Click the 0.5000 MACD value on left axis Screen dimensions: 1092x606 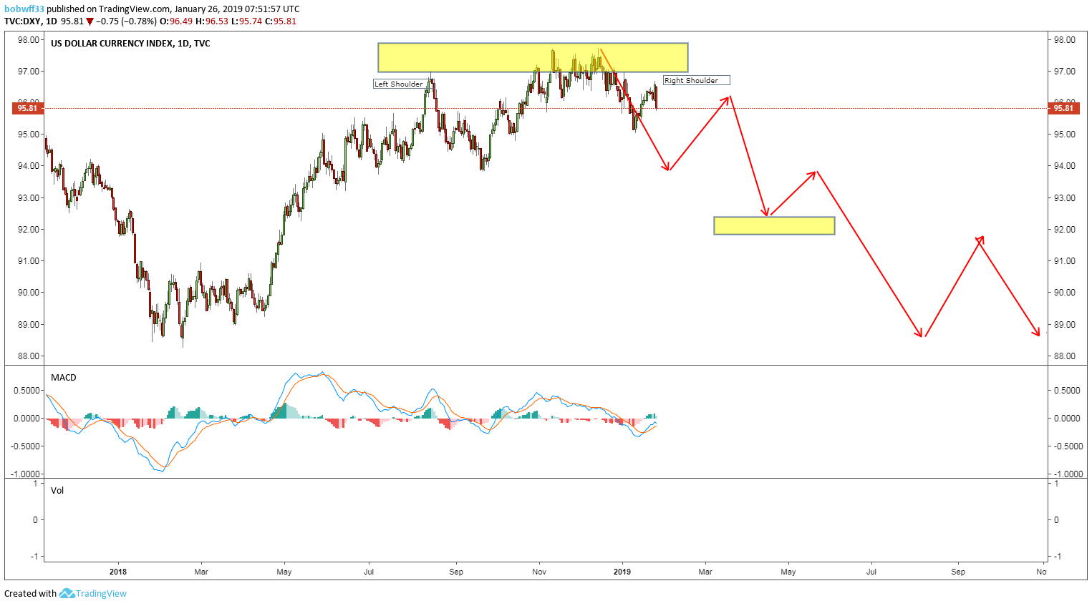[27, 391]
